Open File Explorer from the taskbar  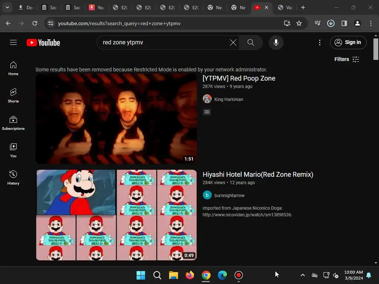(x=173, y=275)
